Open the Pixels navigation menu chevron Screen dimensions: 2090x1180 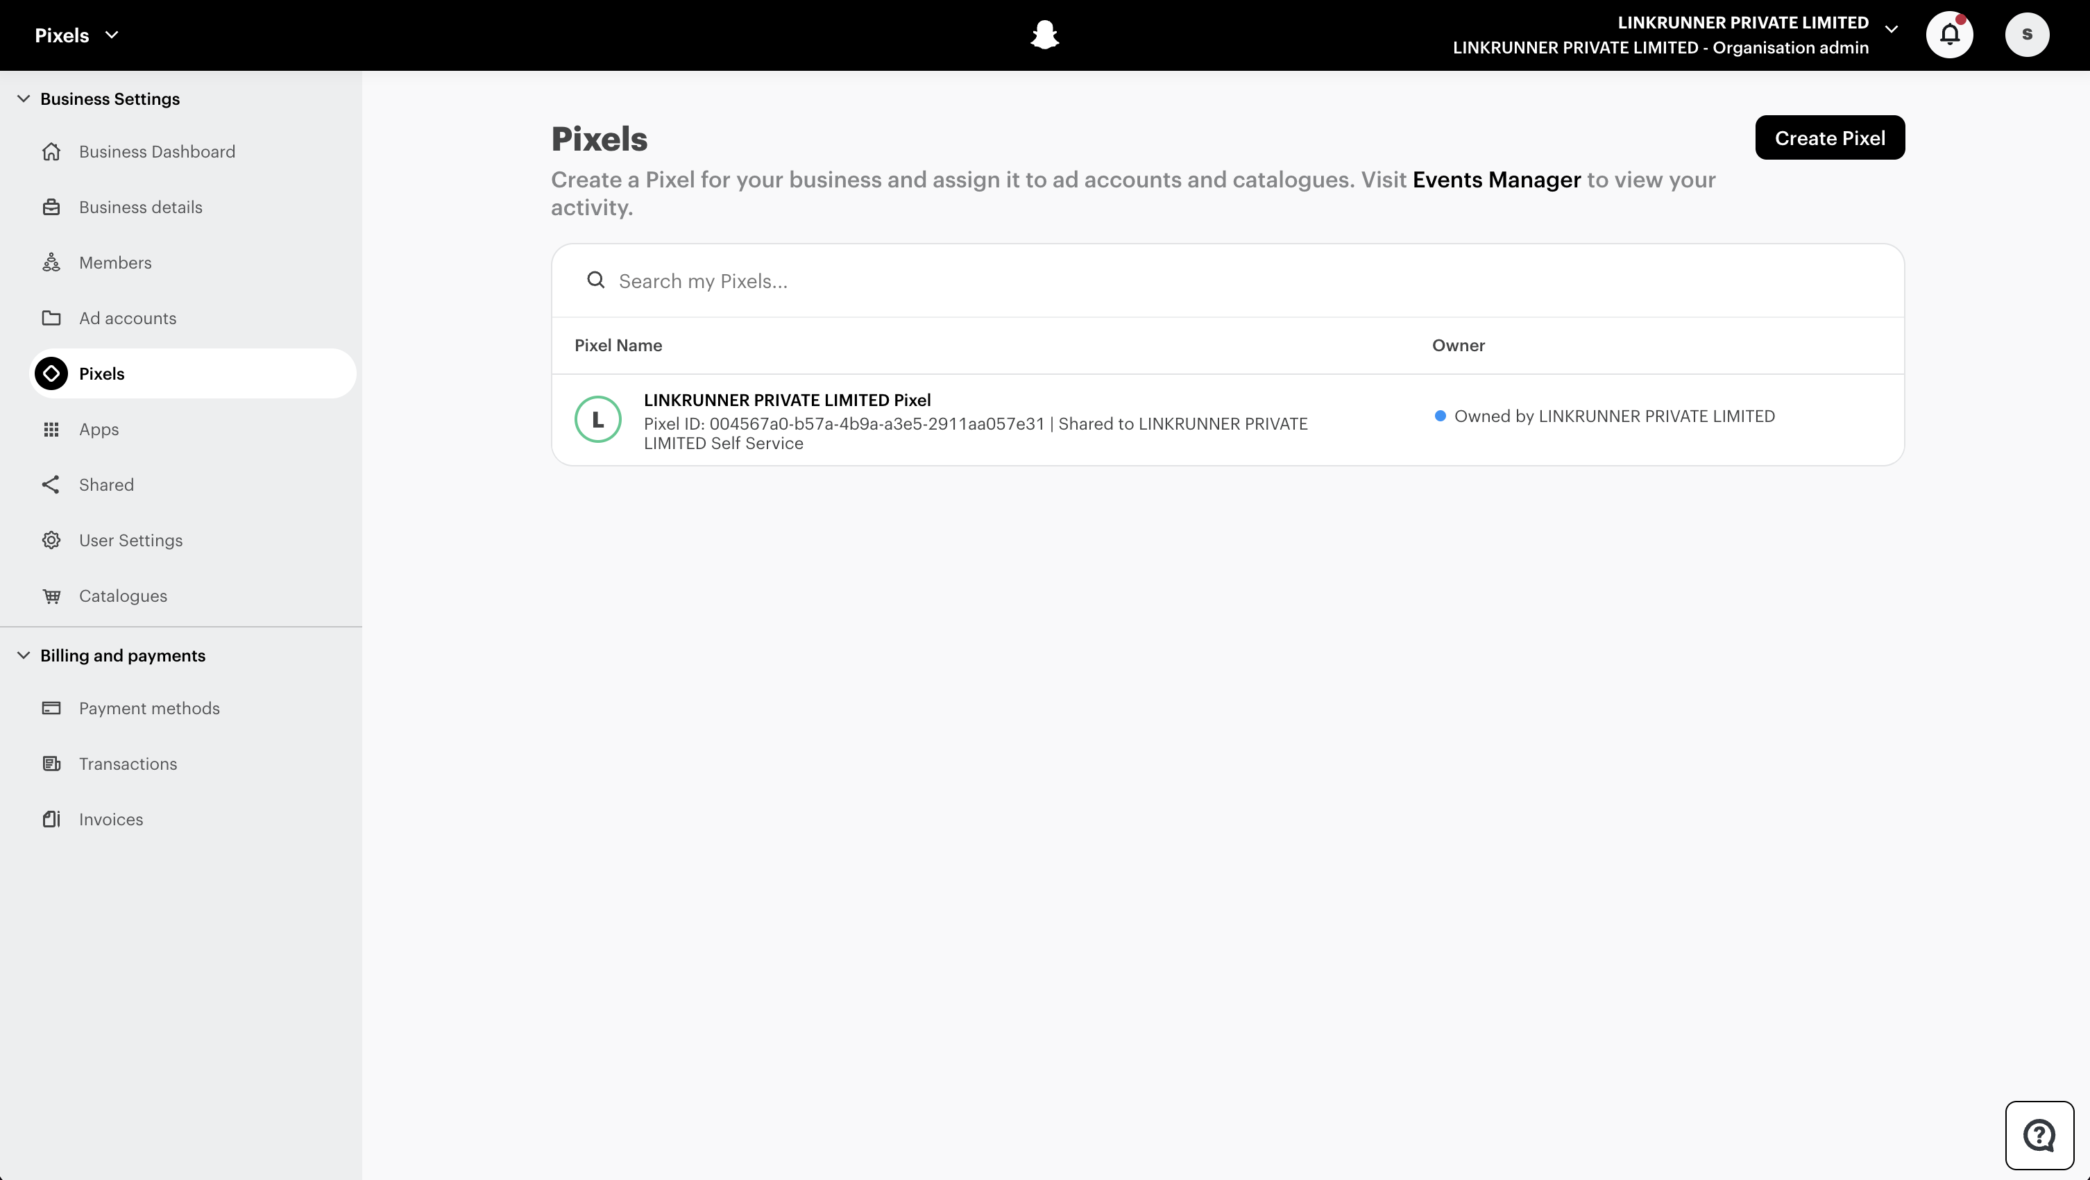113,35
